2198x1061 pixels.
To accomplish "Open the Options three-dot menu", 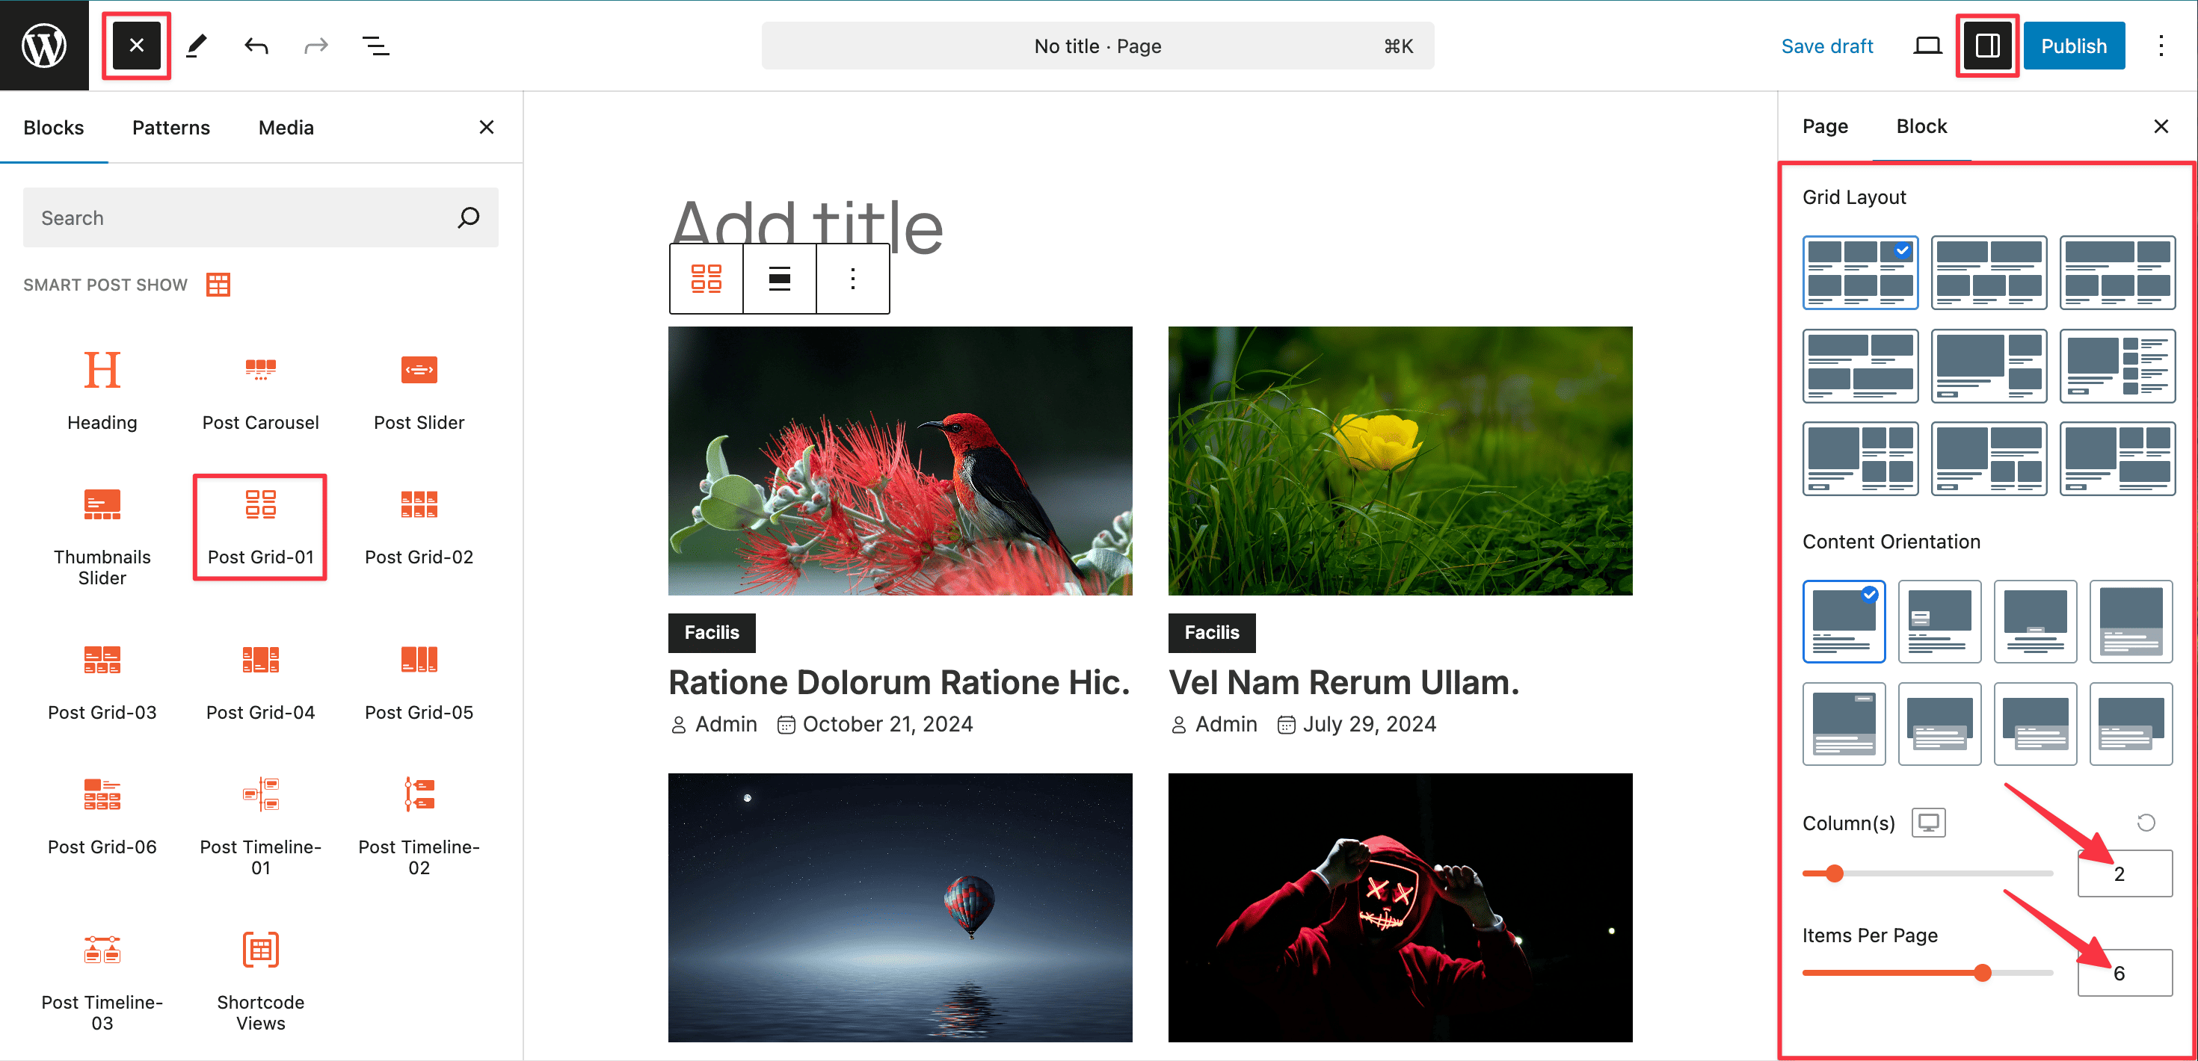I will (2161, 46).
